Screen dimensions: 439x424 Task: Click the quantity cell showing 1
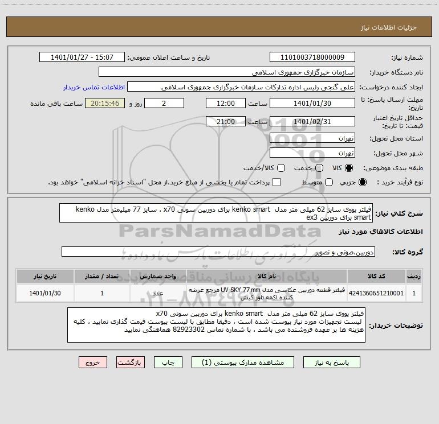point(102,293)
